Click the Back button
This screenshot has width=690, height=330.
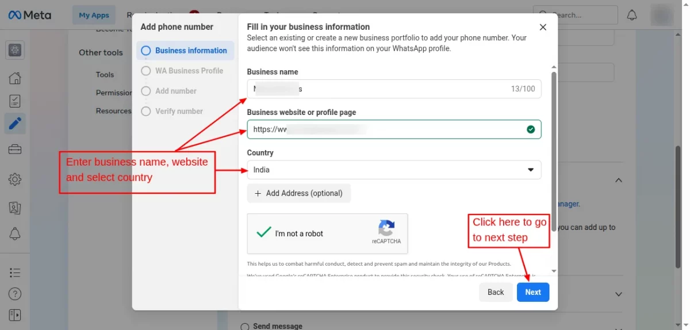click(496, 292)
